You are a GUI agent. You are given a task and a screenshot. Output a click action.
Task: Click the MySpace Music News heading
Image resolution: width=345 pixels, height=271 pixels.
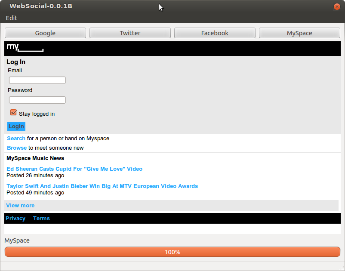[x=35, y=158]
